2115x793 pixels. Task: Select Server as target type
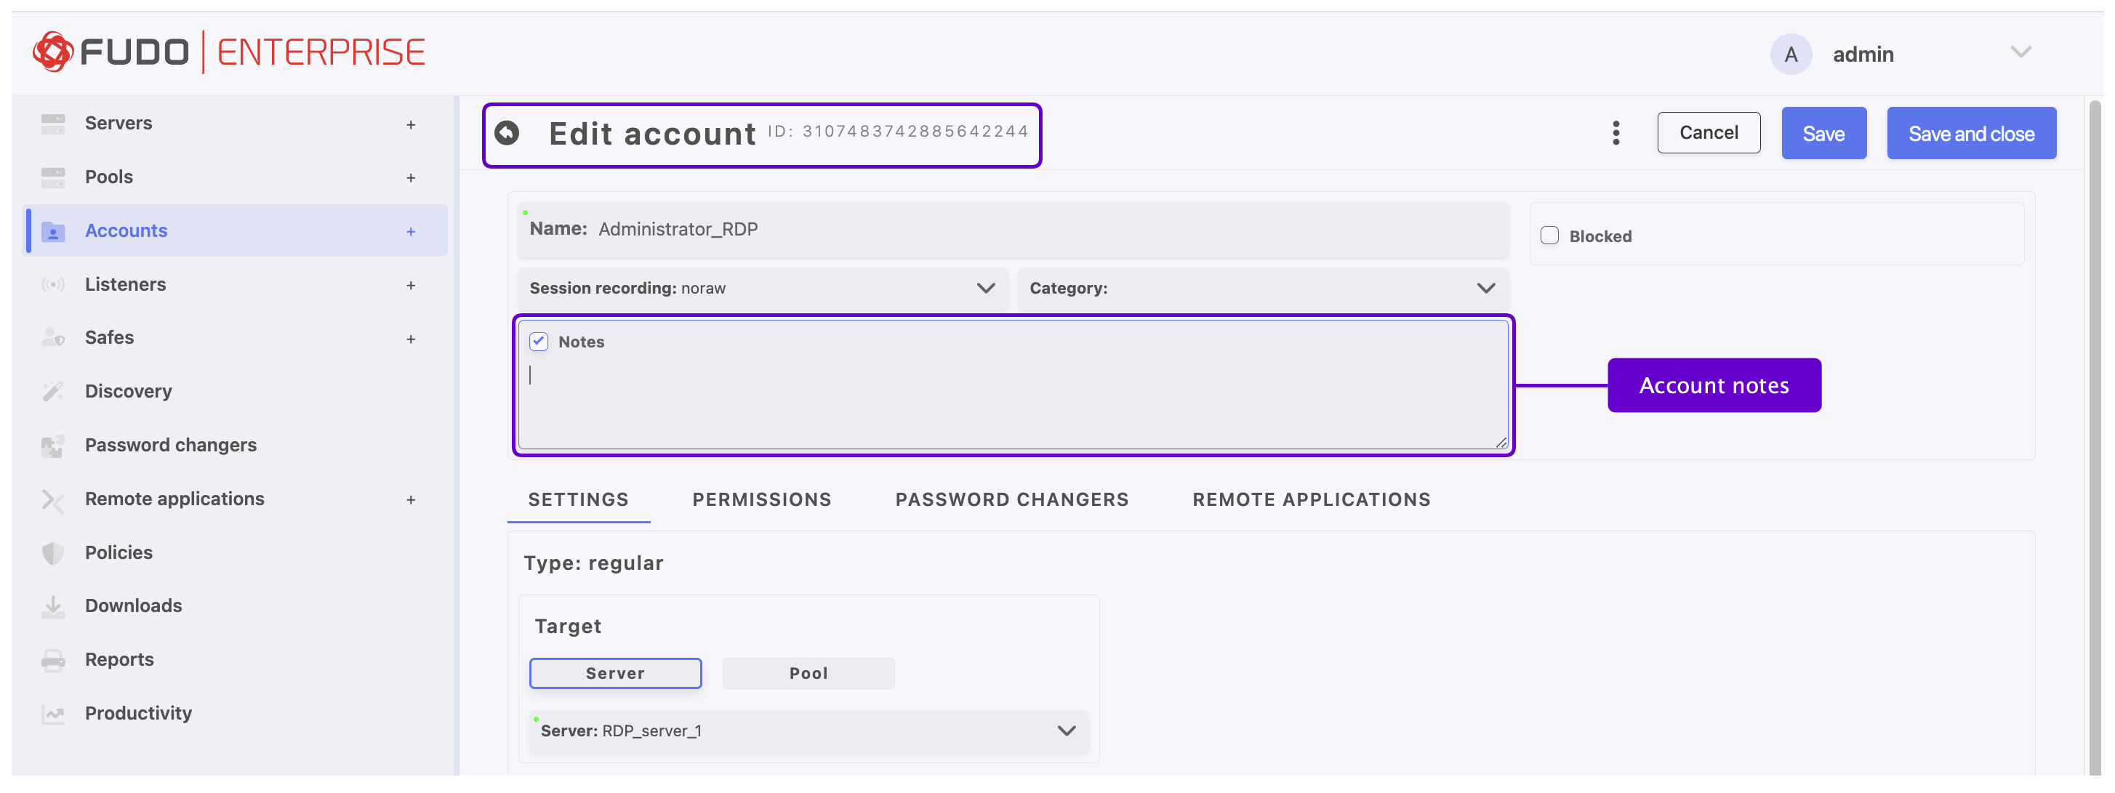coord(615,673)
